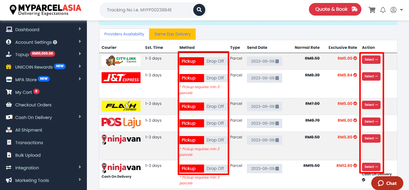The image size is (409, 190).
Task: Click the calendar icon in City-Link send date
Action: (277, 61)
